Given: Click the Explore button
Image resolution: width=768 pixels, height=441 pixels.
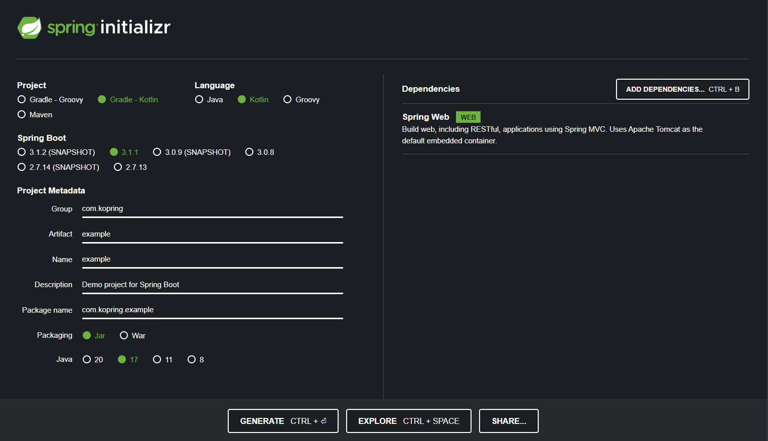Looking at the screenshot, I should pos(409,421).
